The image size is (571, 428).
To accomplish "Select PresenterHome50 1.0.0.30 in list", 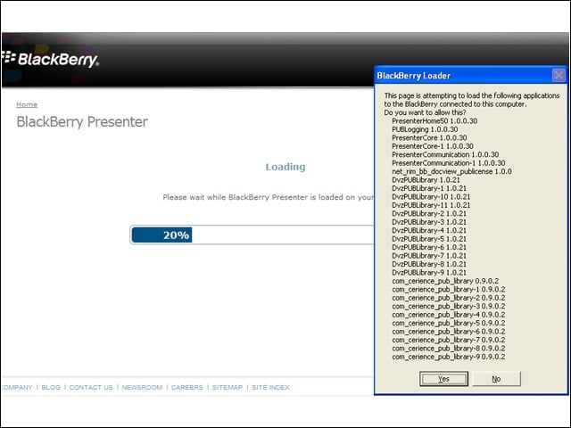I will pos(434,121).
